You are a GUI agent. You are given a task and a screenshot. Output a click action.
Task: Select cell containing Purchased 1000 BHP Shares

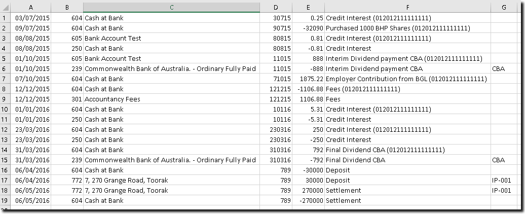pos(398,28)
